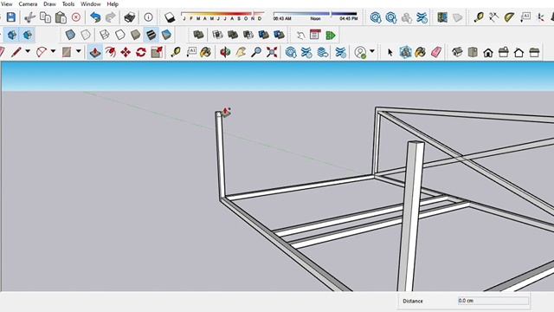Image resolution: width=554 pixels, height=312 pixels.
Task: Cut the selection with the scissors icon
Action: pyautogui.click(x=29, y=17)
